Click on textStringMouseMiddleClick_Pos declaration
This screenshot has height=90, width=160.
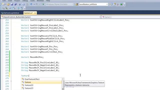point(47,38)
